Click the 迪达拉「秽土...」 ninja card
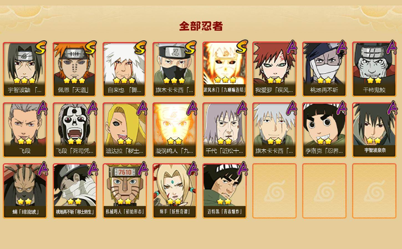The height and width of the screenshot is (249, 402). [x=124, y=130]
